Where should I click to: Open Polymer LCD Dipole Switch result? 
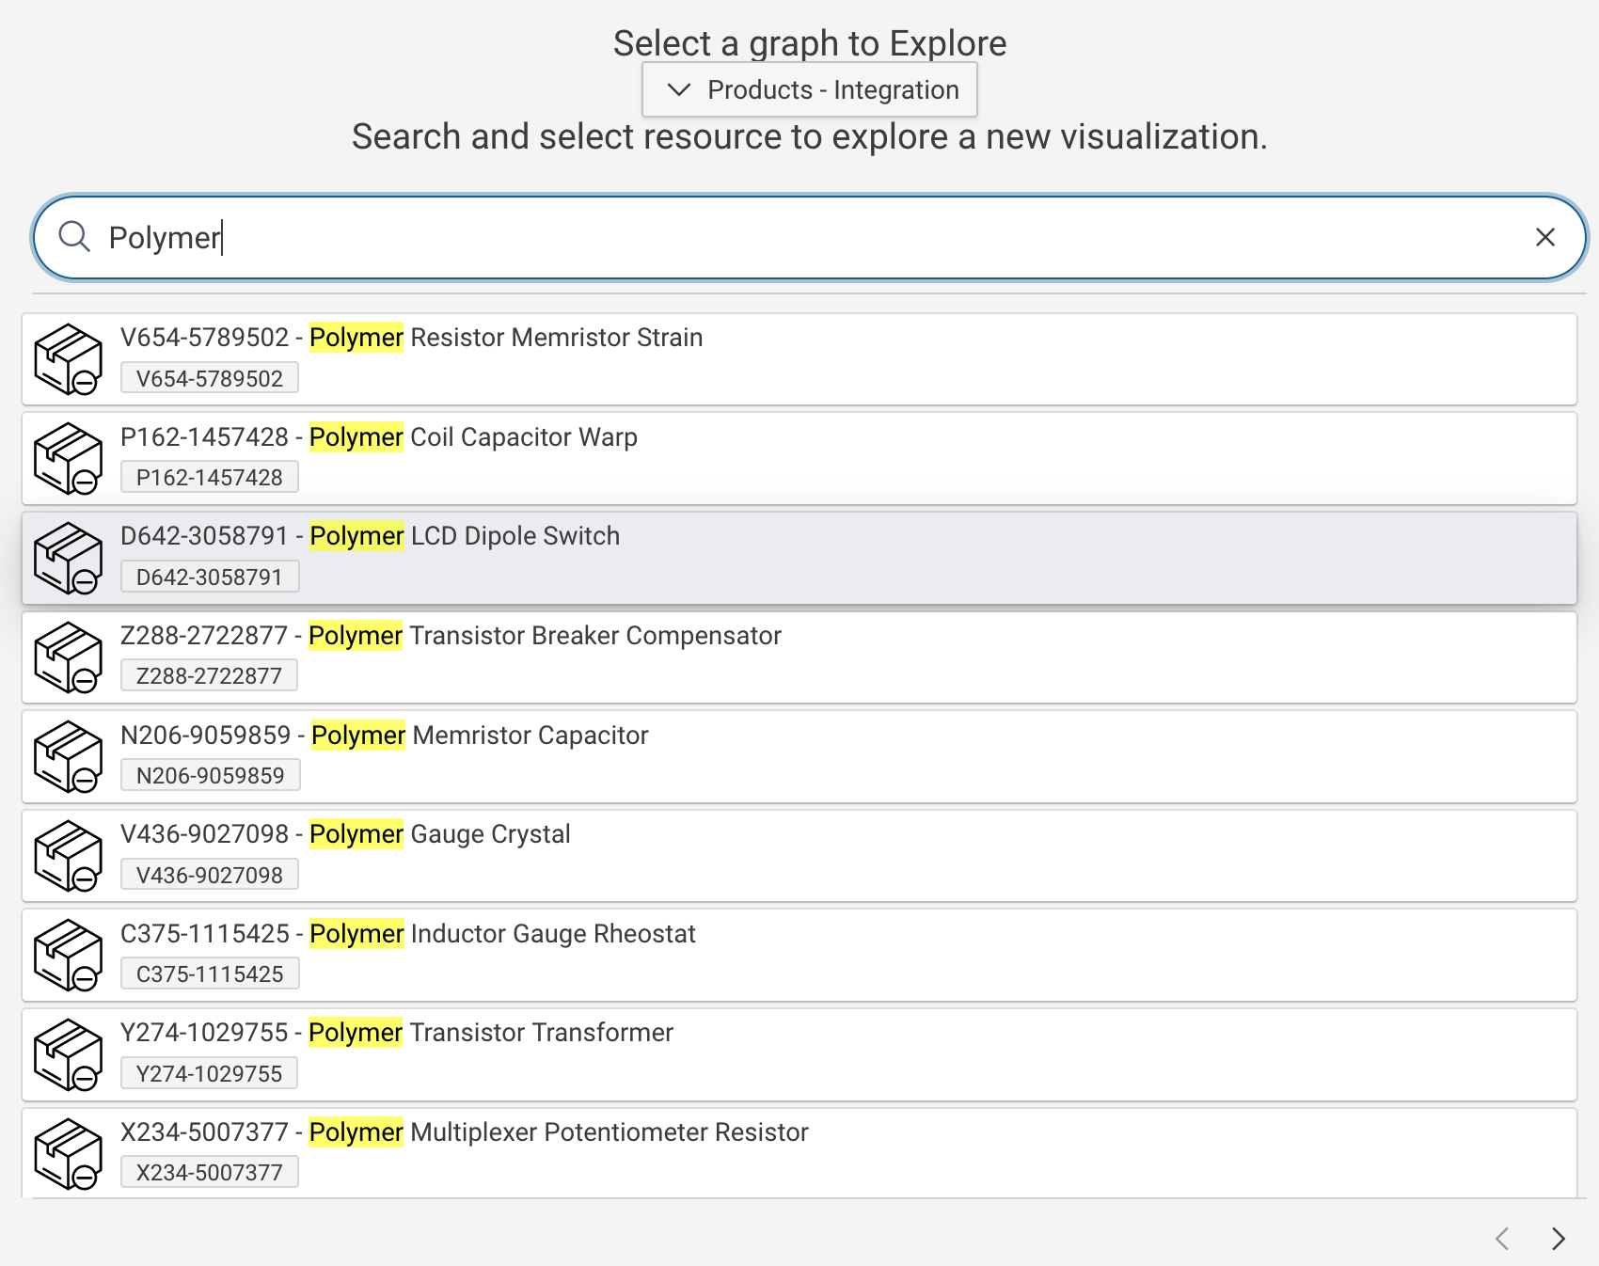pos(465,536)
